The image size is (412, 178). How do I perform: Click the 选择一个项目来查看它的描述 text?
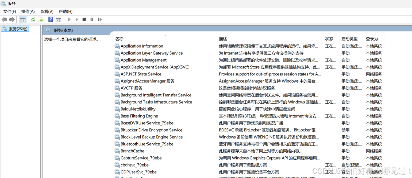[x=71, y=40]
